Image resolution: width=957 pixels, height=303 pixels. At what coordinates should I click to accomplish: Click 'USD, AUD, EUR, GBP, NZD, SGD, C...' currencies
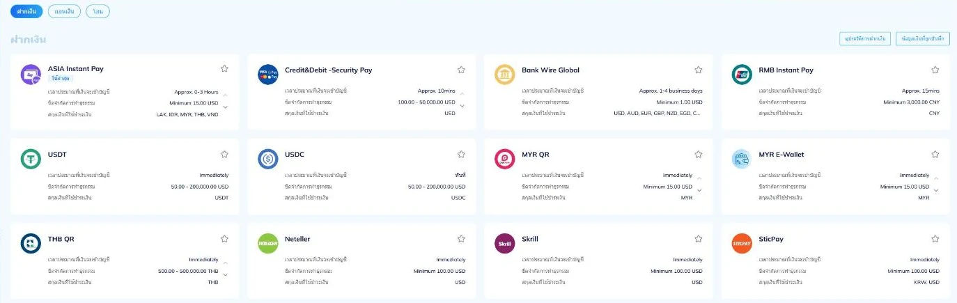point(658,113)
